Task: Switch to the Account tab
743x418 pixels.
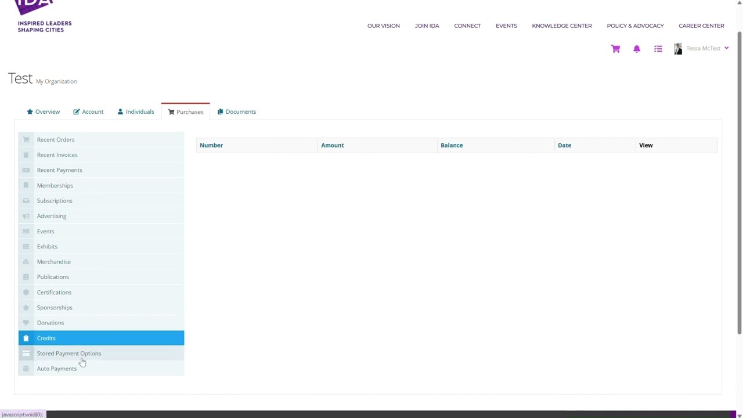Action: pos(88,111)
